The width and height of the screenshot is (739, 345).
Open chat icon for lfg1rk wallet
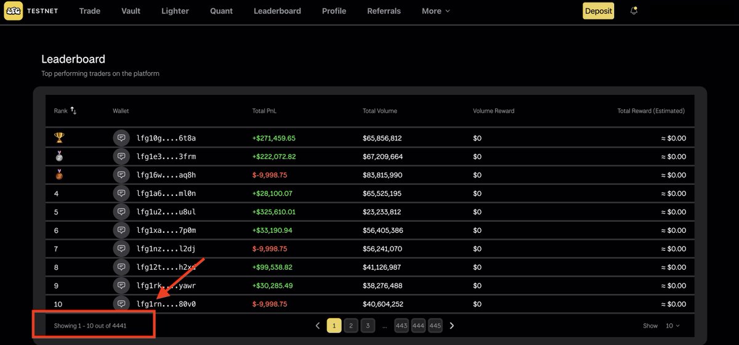tap(121, 286)
